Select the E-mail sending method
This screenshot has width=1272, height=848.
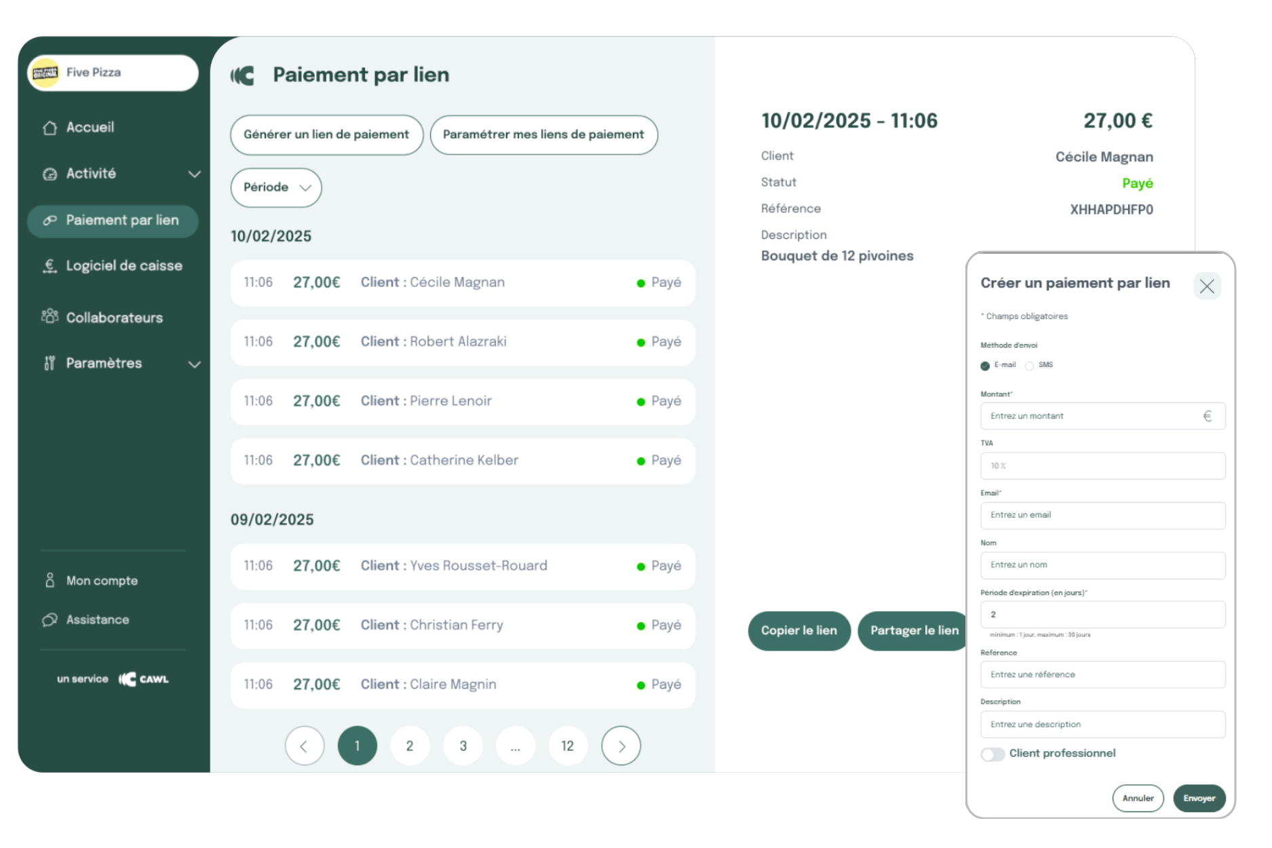click(x=985, y=366)
